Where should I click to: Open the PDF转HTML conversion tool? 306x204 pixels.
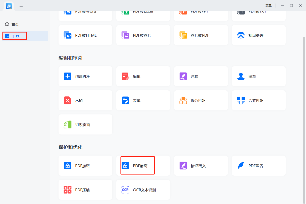pyautogui.click(x=85, y=35)
